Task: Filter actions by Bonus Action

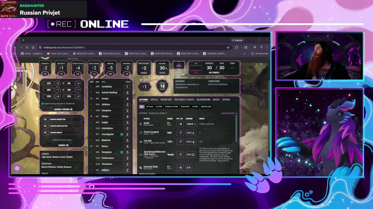Action: 171,107
